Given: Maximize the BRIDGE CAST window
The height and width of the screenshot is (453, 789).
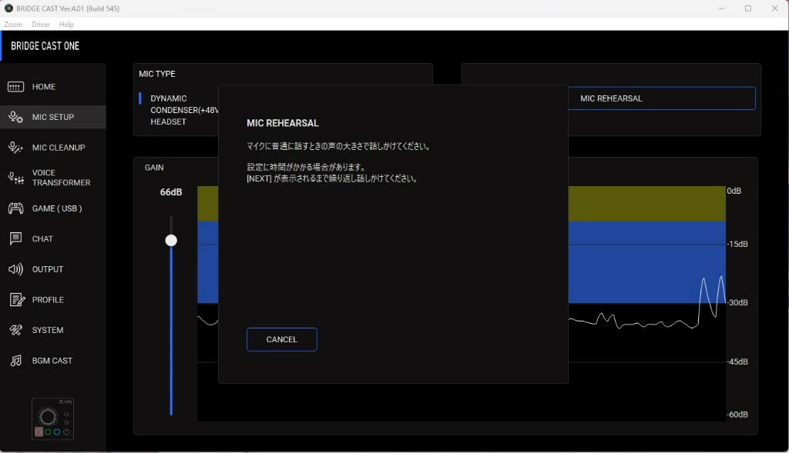Looking at the screenshot, I should pos(748,8).
